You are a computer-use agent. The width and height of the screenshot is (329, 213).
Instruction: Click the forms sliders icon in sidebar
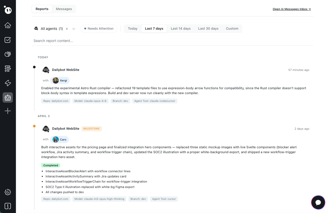click(x=8, y=69)
